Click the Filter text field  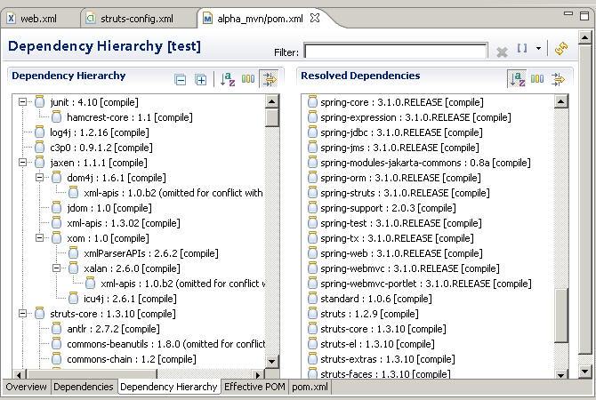[x=396, y=52]
